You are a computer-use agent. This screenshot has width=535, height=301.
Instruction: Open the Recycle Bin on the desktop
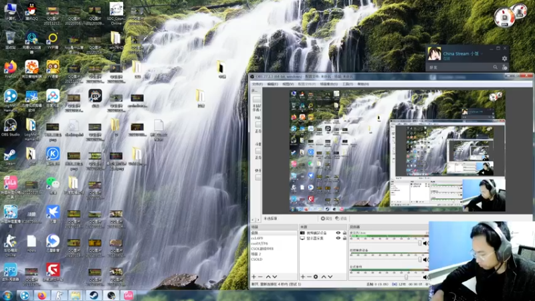click(x=10, y=40)
